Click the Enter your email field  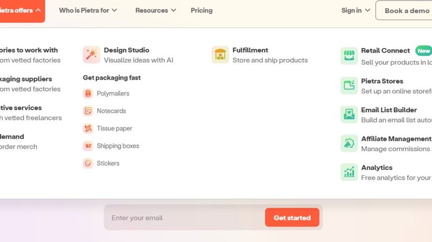point(184,218)
